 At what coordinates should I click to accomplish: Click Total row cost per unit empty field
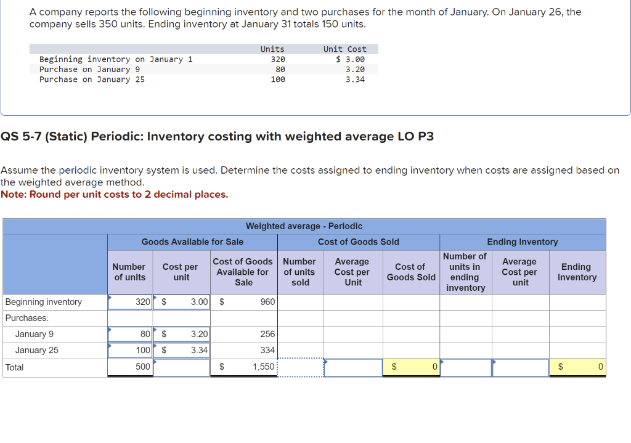[x=182, y=367]
